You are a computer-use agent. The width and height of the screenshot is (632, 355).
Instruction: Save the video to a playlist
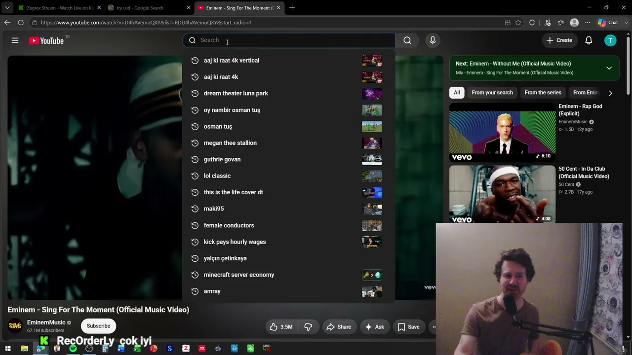(x=408, y=326)
